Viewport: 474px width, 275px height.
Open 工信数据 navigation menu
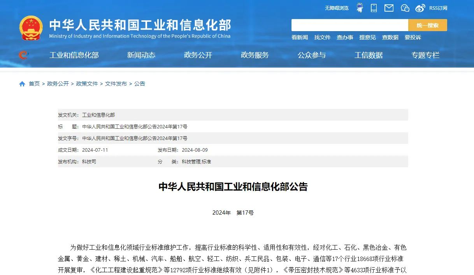(369, 55)
